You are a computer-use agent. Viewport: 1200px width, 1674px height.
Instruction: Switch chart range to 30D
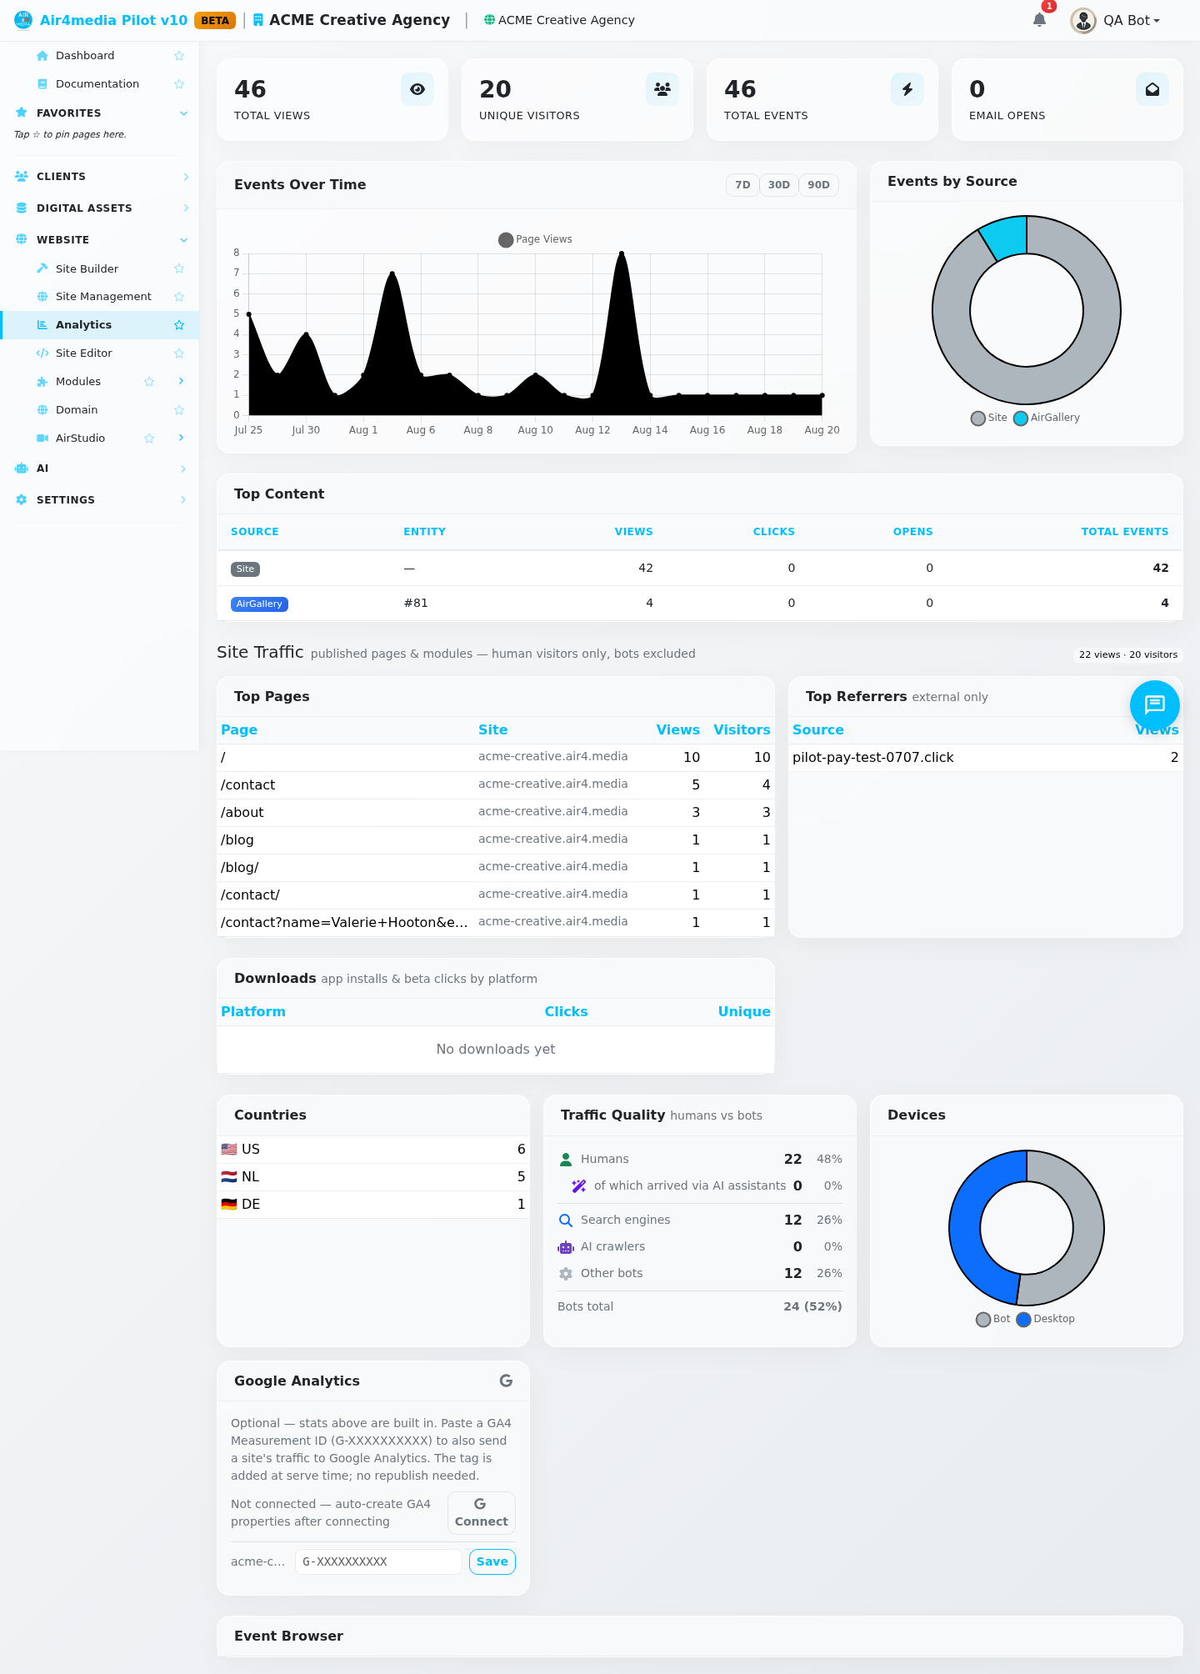[779, 185]
